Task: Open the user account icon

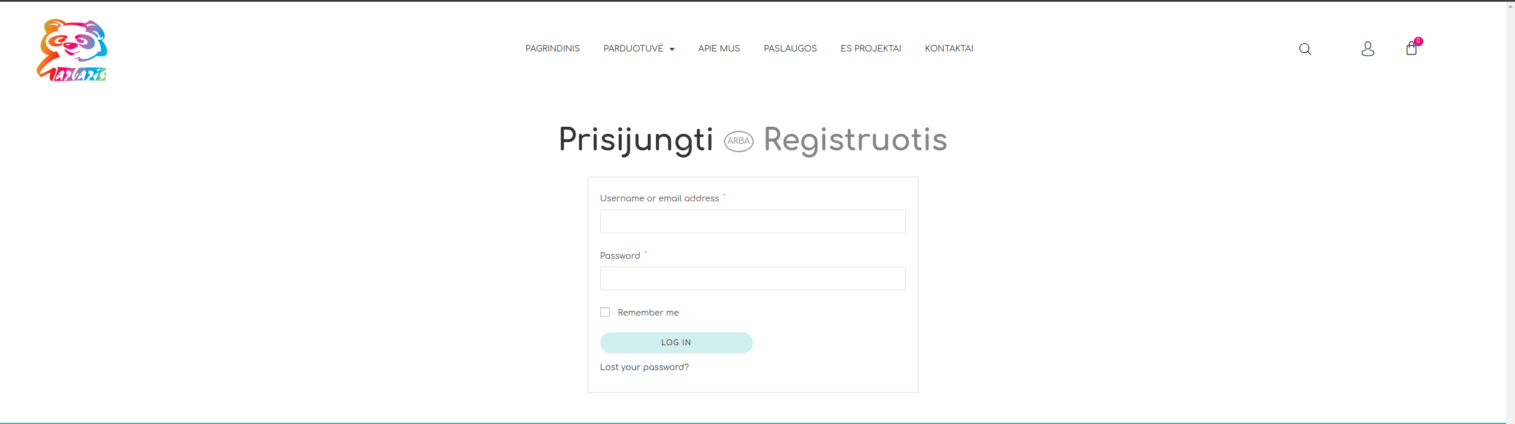Action: pyautogui.click(x=1368, y=49)
